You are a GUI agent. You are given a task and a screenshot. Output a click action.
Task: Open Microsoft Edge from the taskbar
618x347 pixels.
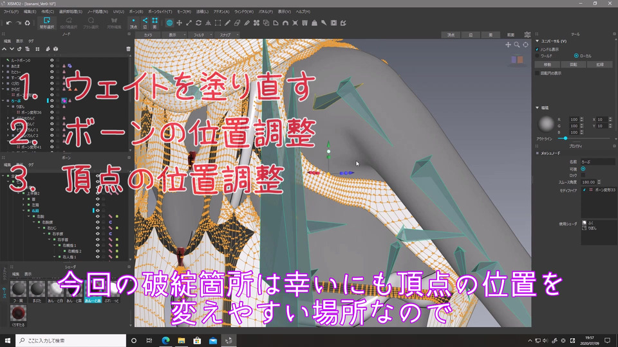[165, 341]
